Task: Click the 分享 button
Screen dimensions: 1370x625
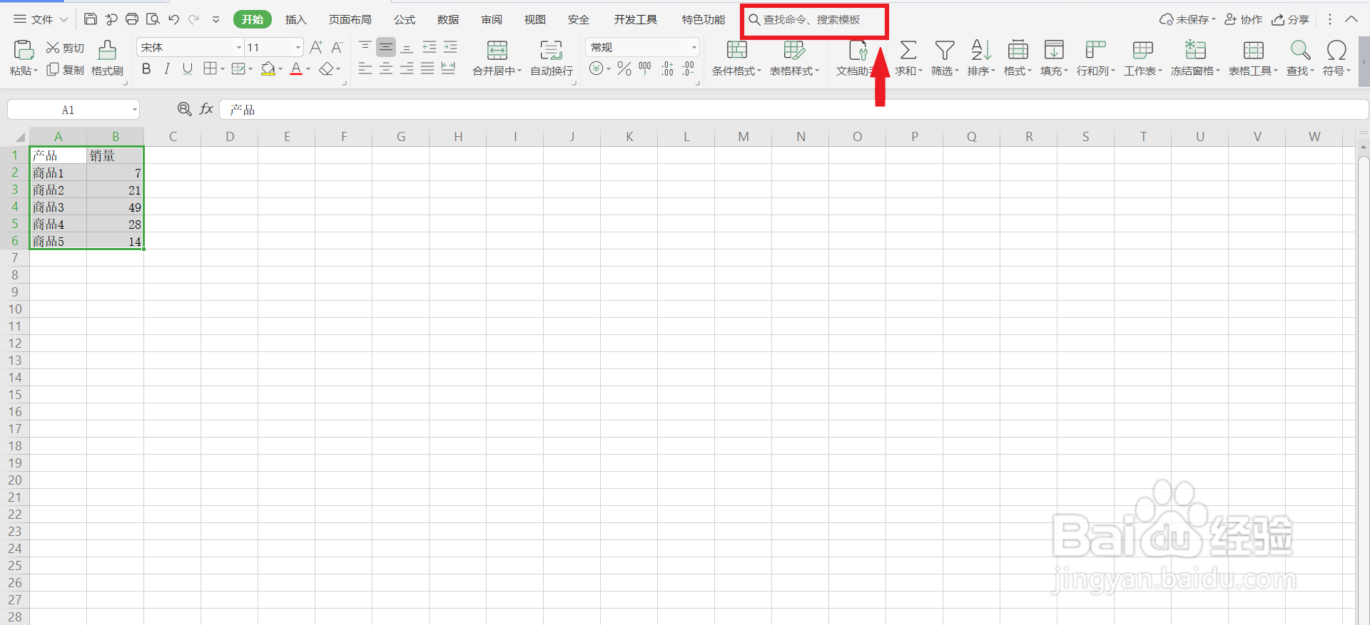Action: pos(1291,19)
